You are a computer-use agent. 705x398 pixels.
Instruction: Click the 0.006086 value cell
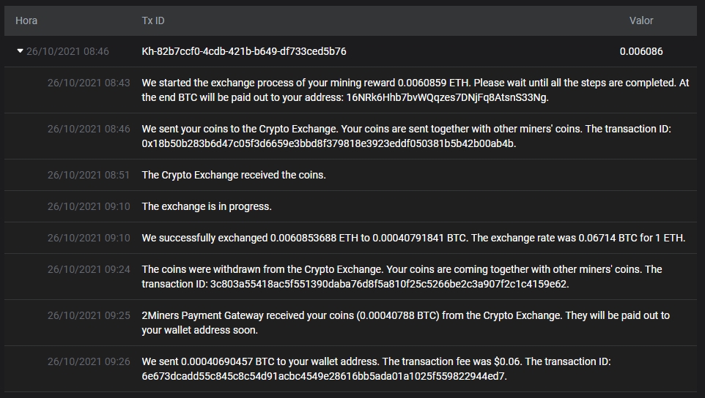pos(641,51)
